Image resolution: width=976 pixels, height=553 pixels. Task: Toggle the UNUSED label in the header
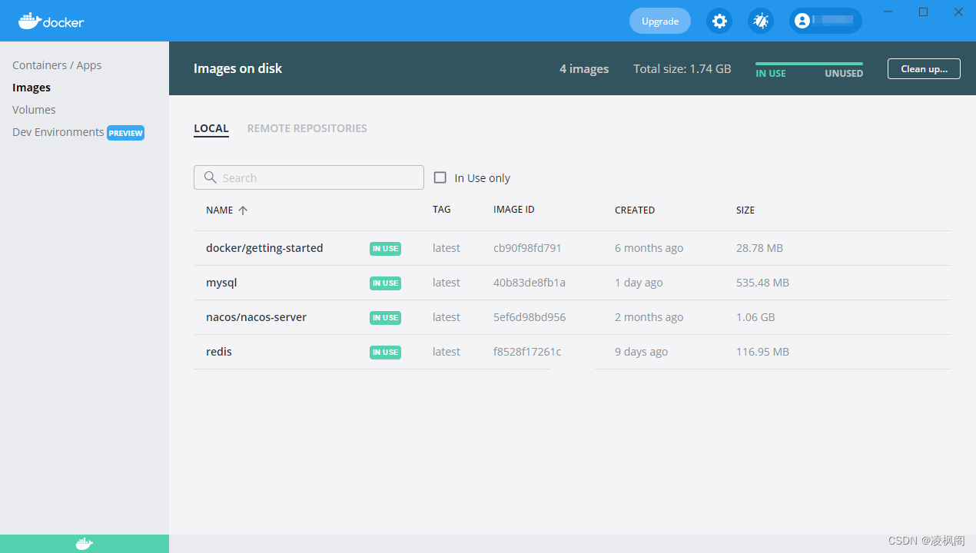click(x=843, y=73)
